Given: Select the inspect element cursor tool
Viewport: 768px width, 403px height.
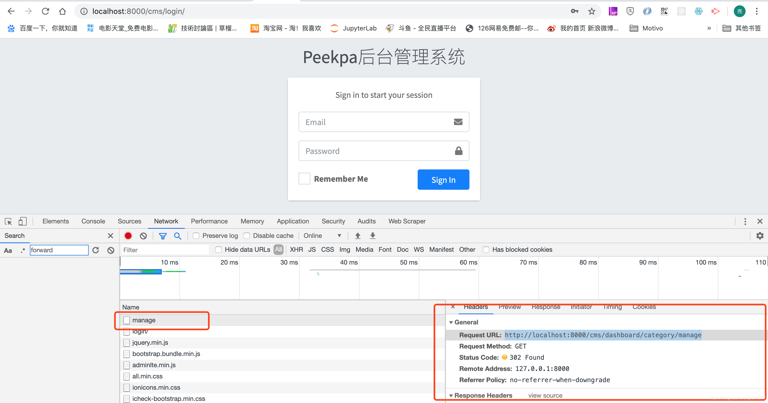Looking at the screenshot, I should [8, 221].
